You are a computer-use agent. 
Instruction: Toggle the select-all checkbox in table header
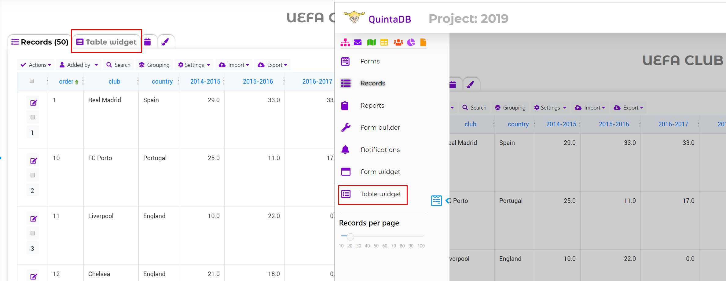point(32,81)
